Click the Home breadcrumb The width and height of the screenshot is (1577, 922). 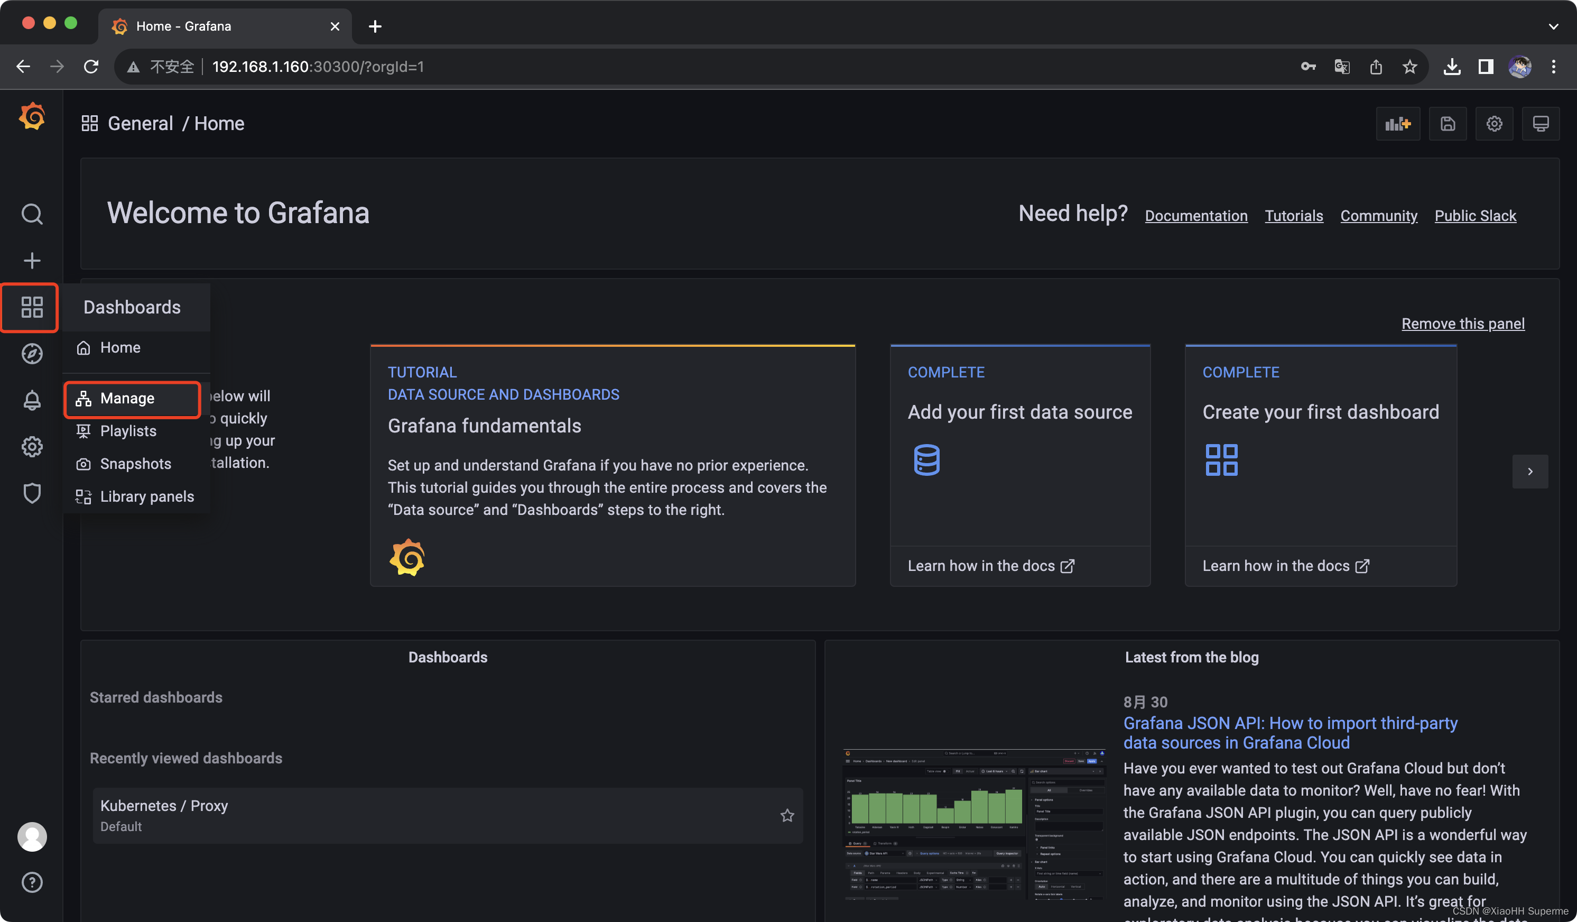219,123
